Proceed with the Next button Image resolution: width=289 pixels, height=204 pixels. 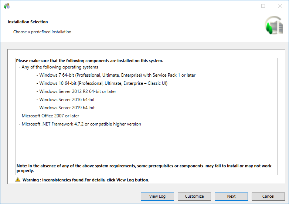pyautogui.click(x=231, y=196)
